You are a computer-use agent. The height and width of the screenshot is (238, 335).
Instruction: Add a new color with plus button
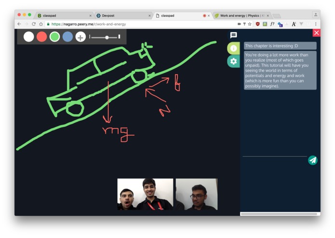click(x=80, y=37)
